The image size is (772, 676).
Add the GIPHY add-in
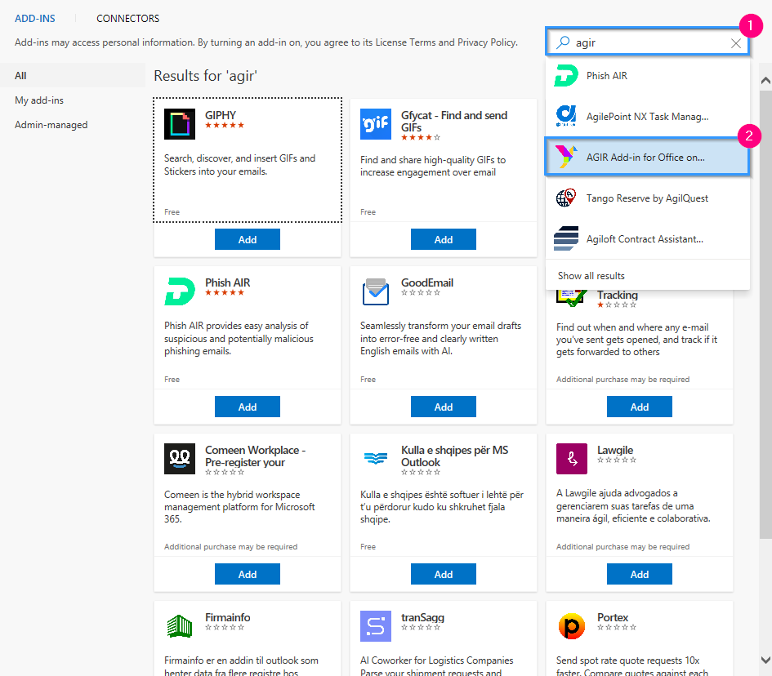tap(248, 239)
